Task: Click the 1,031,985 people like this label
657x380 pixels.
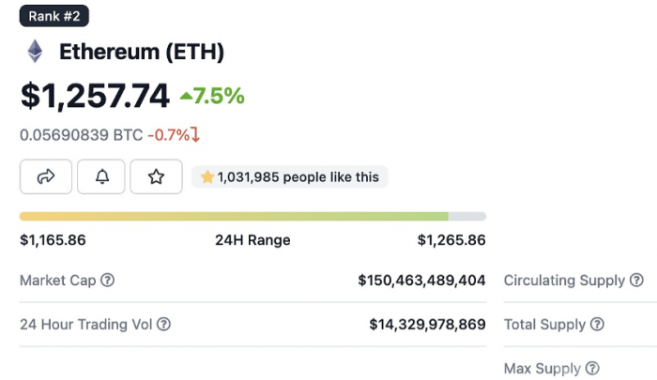Action: 298,176
